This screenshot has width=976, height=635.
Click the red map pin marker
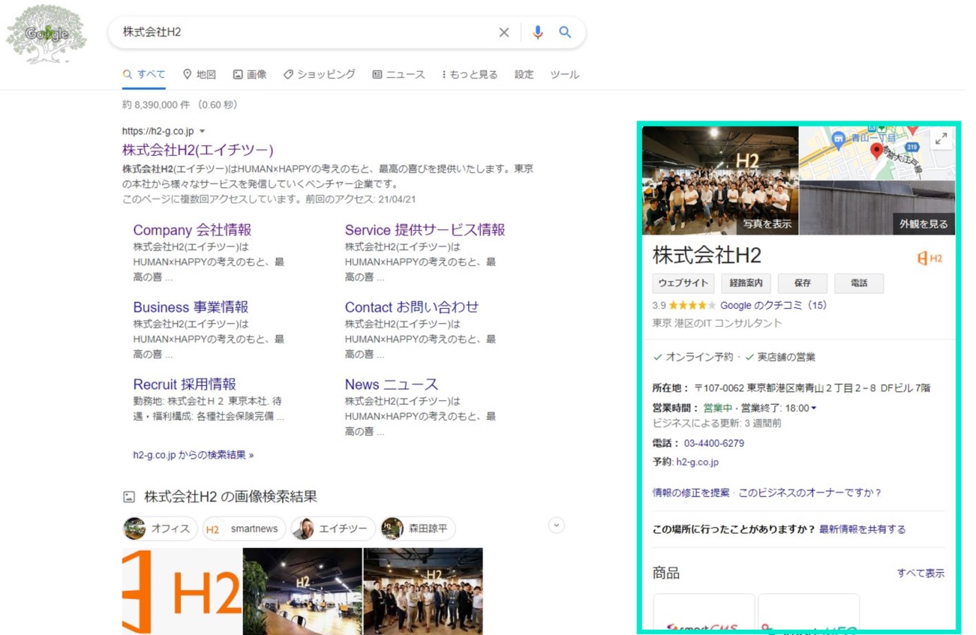pos(876,151)
